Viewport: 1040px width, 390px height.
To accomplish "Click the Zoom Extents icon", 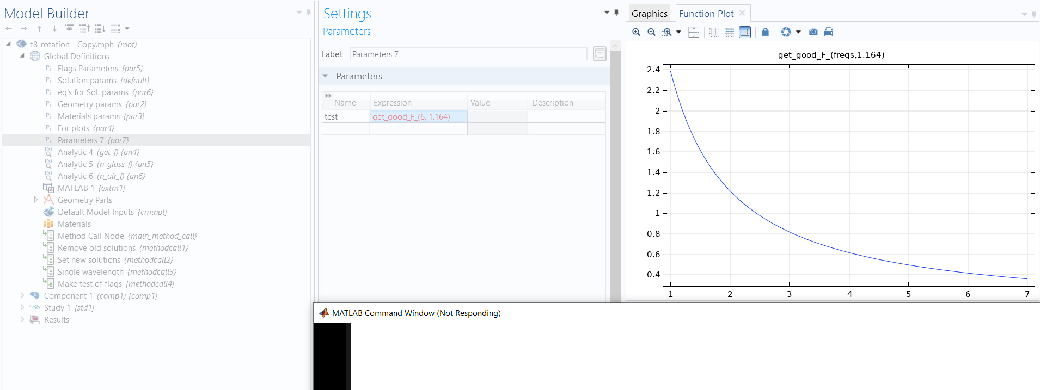I will tap(694, 32).
